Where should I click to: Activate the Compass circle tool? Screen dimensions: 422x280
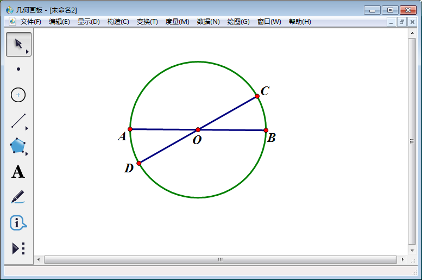pos(18,95)
